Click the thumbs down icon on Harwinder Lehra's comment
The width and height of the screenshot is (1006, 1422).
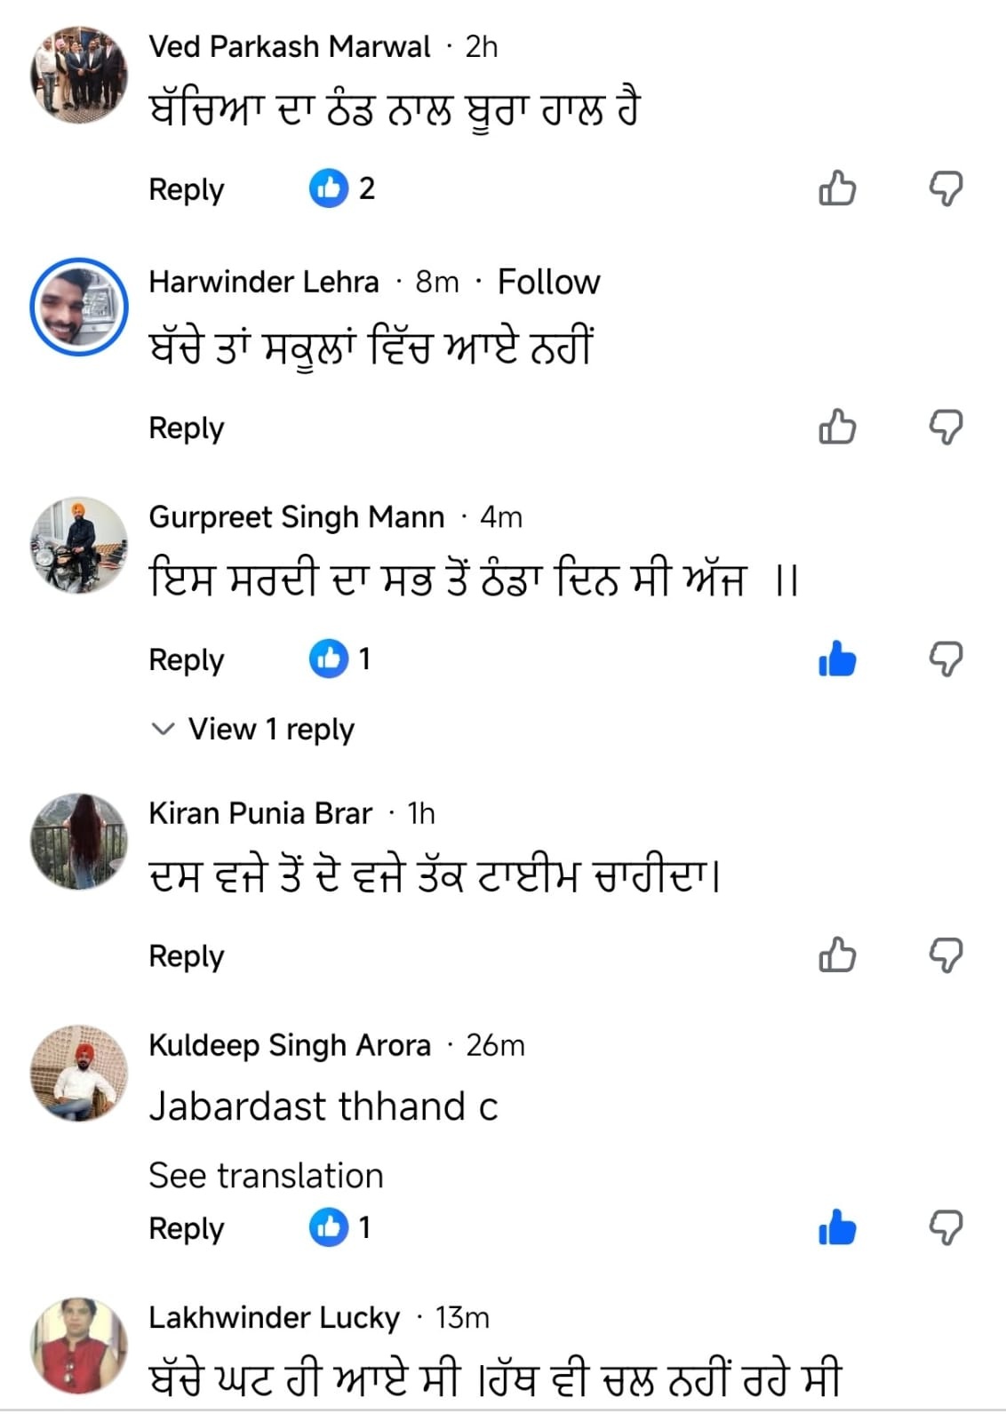[x=946, y=427]
